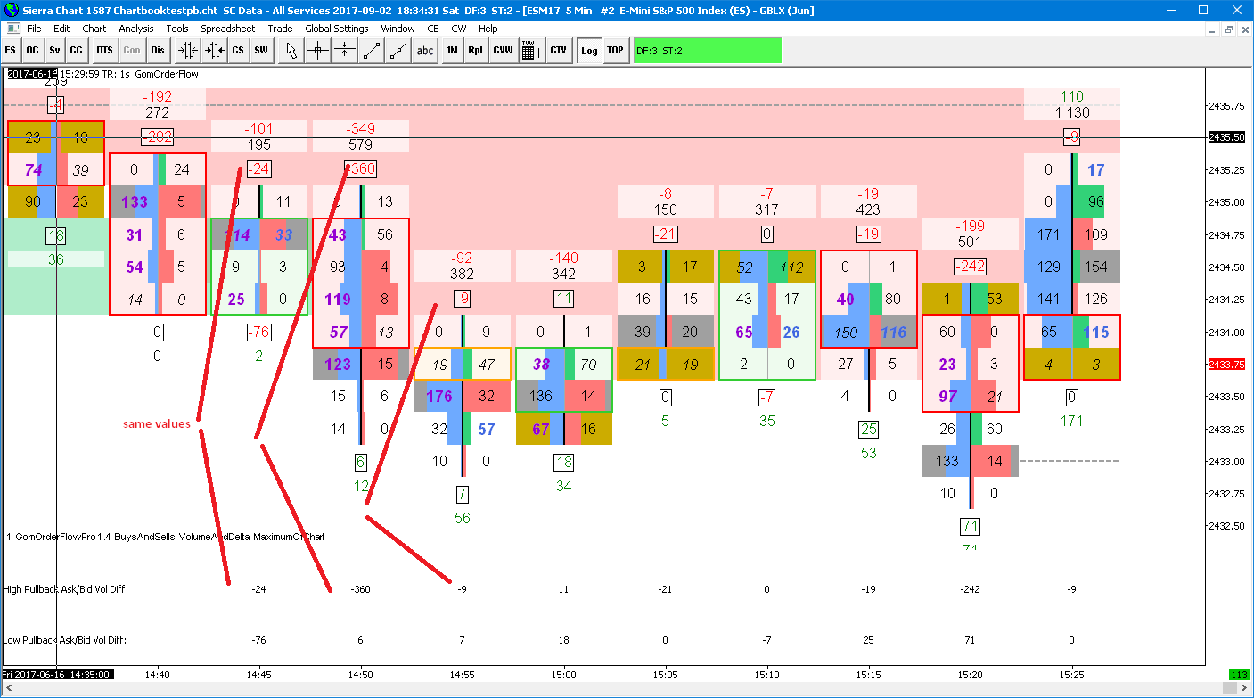
Task: Click the High Pullback Ask/Bid Vol Diff label
Action: (64, 589)
